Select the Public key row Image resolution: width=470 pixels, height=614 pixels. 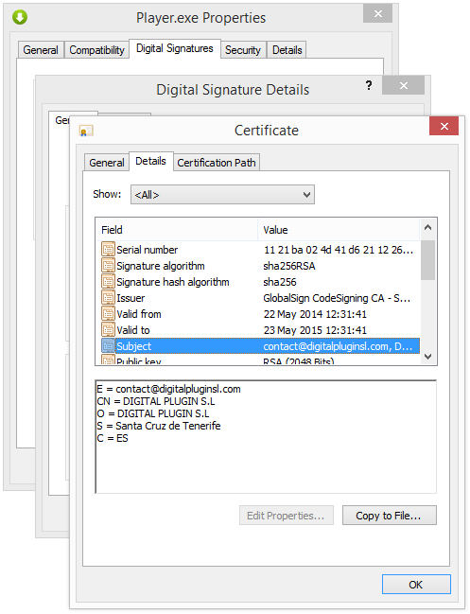click(x=258, y=360)
